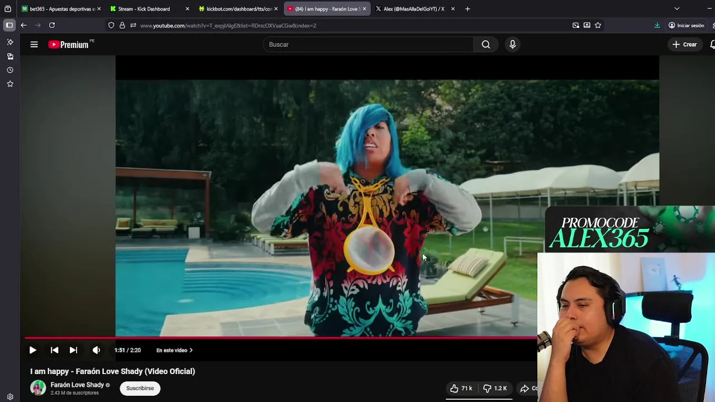Open a new browser tab

[x=468, y=9]
